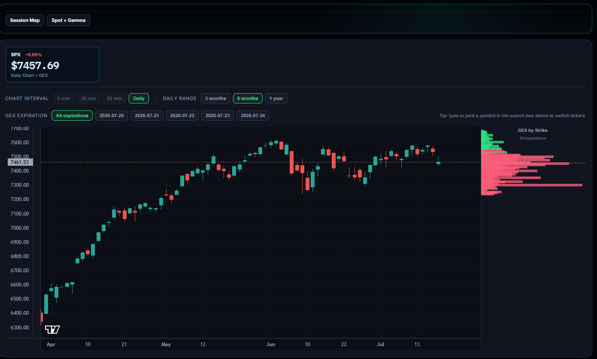597x359 pixels.
Task: Select the 30 min chart interval
Action: click(88, 98)
